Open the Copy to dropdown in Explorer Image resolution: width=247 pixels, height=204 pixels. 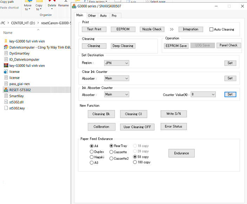coord(39,7)
